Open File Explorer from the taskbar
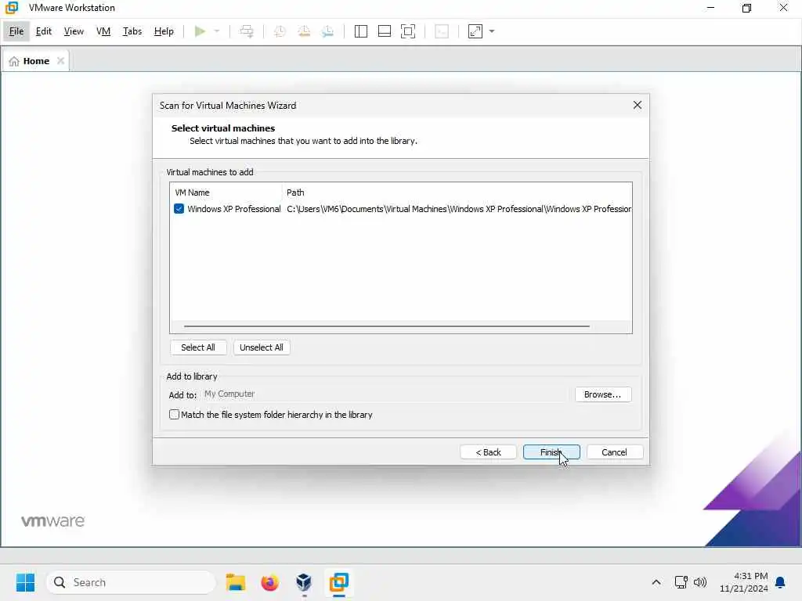The width and height of the screenshot is (802, 601). pos(236,582)
